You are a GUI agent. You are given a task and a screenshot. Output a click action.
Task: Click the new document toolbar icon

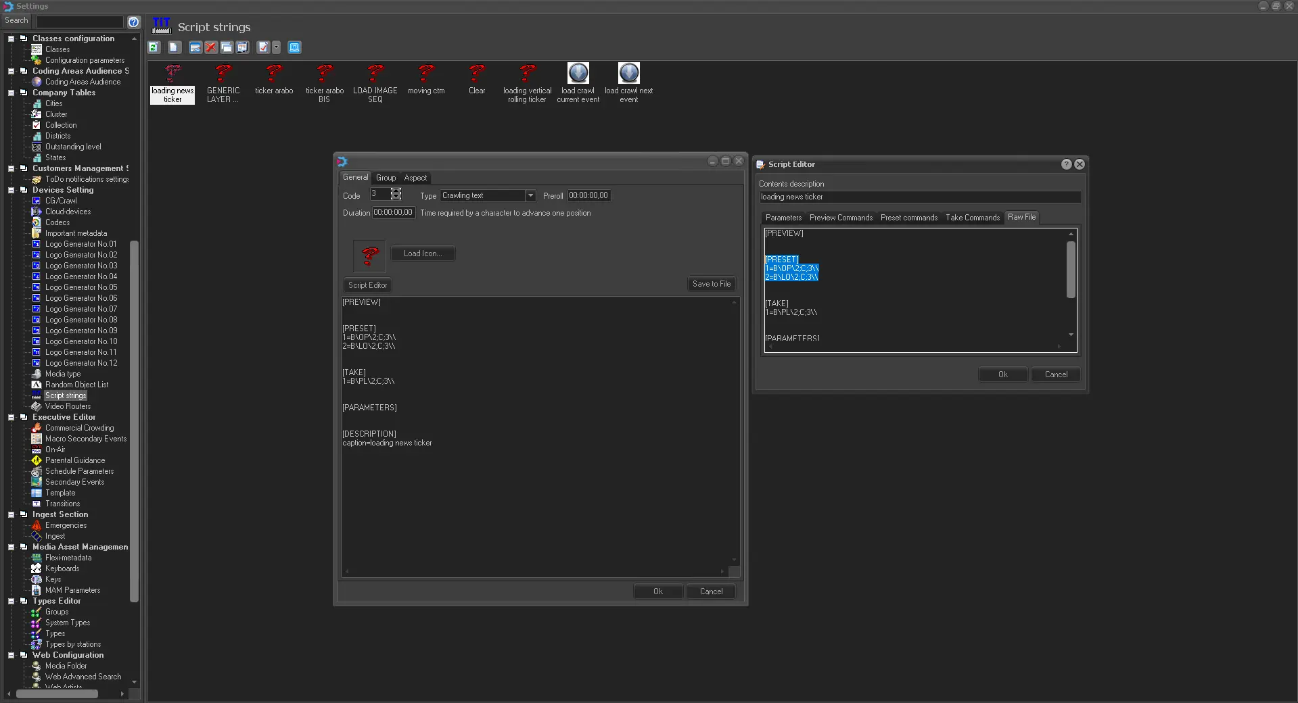tap(174, 47)
